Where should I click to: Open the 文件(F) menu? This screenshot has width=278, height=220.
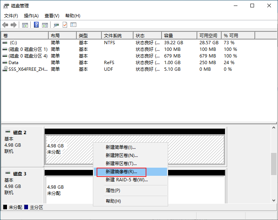click(11, 16)
